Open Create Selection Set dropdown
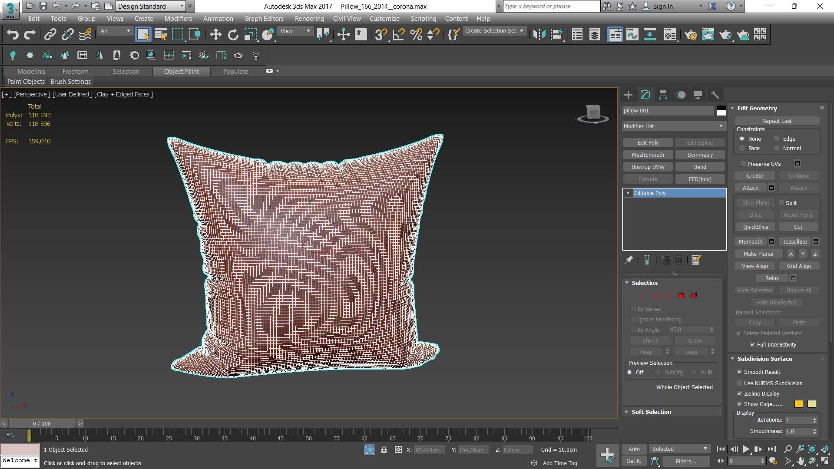This screenshot has height=469, width=834. click(494, 31)
